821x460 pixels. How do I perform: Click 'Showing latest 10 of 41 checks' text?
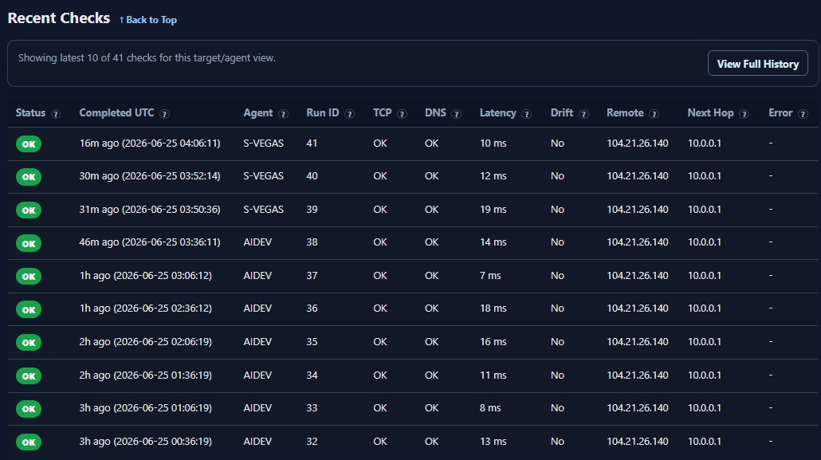147,58
